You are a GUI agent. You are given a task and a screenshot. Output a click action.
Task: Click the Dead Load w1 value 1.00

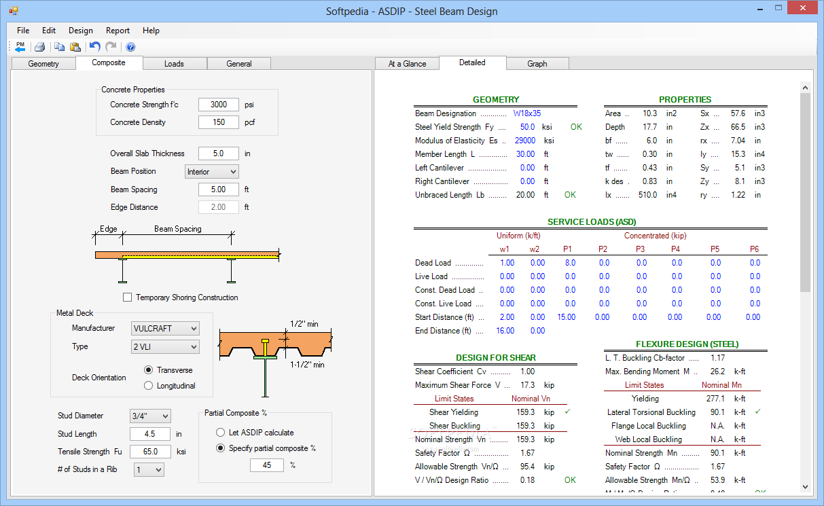point(507,263)
